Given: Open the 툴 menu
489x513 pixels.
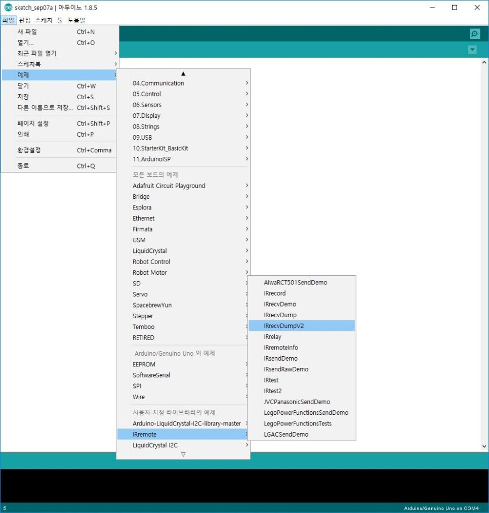Looking at the screenshot, I should point(60,20).
